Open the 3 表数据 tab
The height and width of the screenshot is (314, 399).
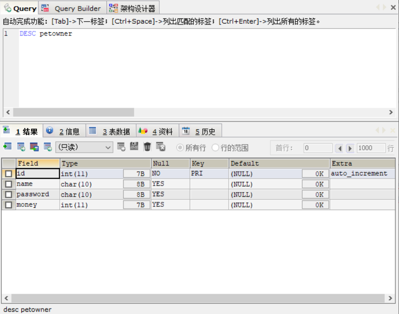111,131
